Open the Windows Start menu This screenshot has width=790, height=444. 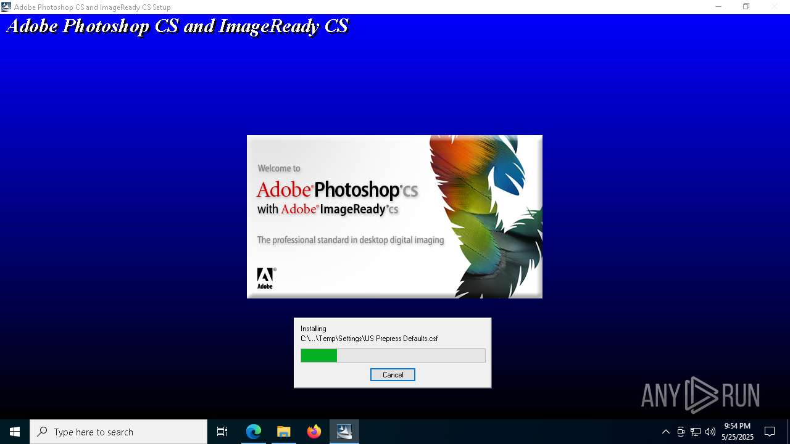[x=15, y=432]
